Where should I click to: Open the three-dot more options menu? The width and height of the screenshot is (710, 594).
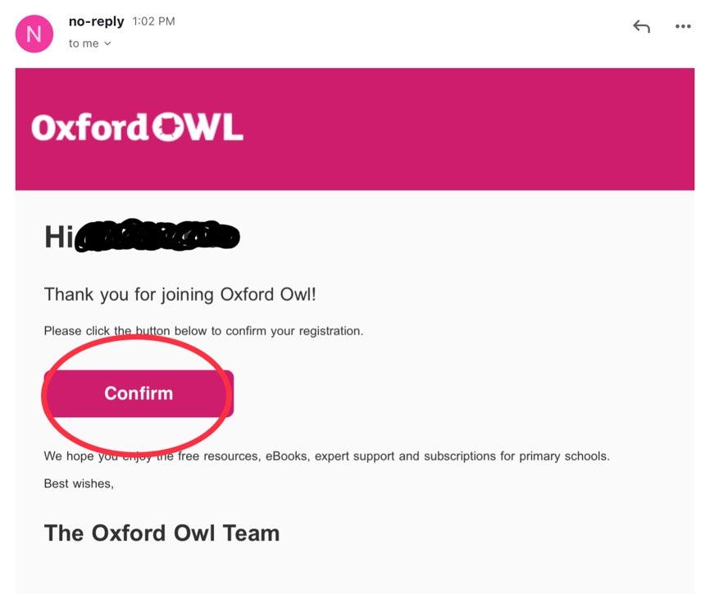pyautogui.click(x=683, y=26)
